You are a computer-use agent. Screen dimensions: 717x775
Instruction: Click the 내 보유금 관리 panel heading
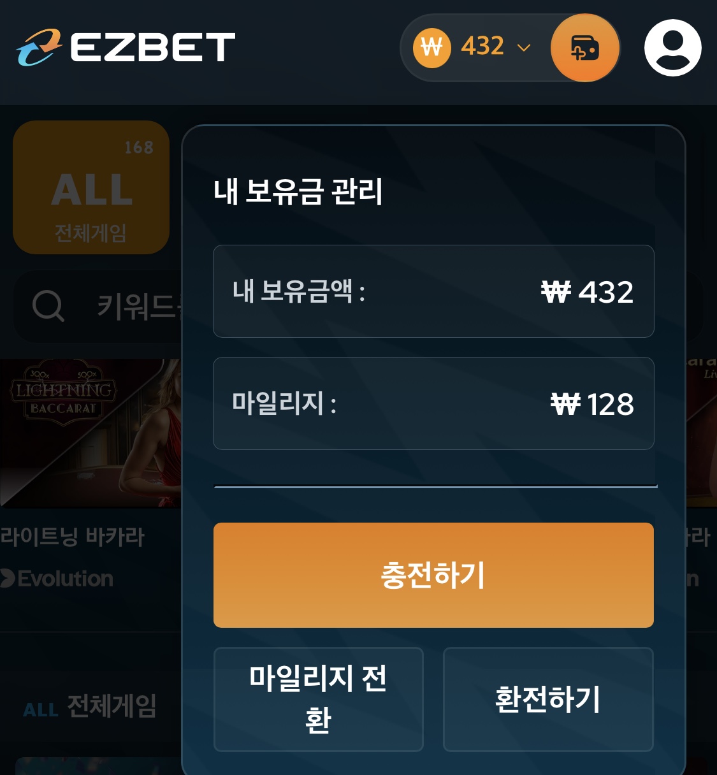[298, 191]
